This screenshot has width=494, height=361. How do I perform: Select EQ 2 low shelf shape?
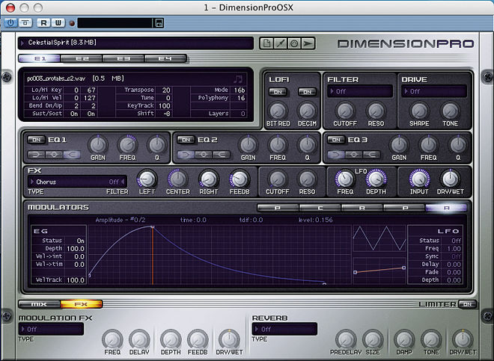(186, 155)
